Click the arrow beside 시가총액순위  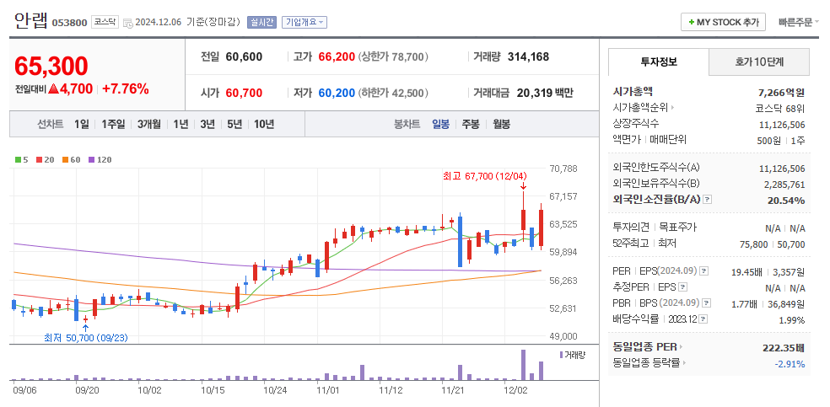[673, 108]
